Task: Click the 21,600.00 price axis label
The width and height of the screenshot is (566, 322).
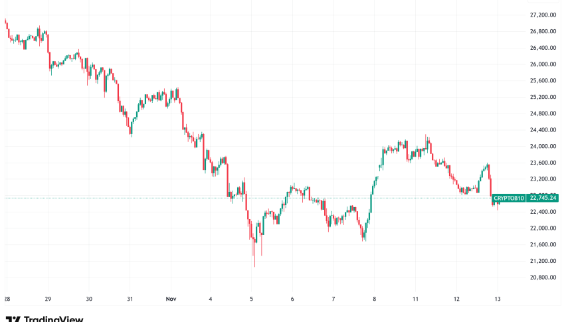Action: click(x=543, y=245)
